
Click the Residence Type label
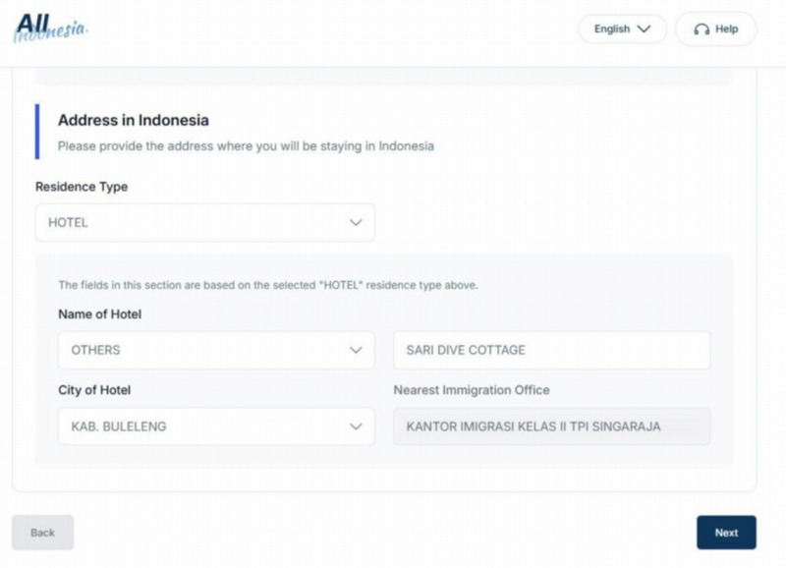coord(82,187)
